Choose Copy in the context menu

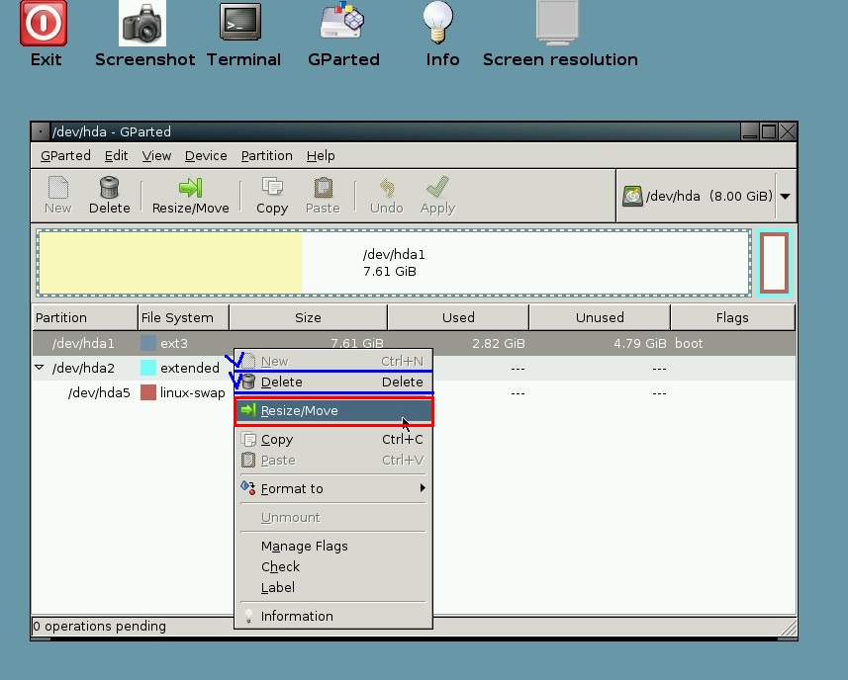click(x=333, y=440)
